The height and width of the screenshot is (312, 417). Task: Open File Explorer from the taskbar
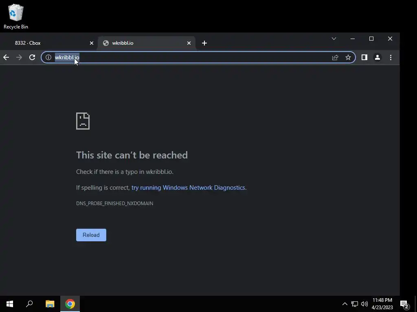tap(50, 304)
